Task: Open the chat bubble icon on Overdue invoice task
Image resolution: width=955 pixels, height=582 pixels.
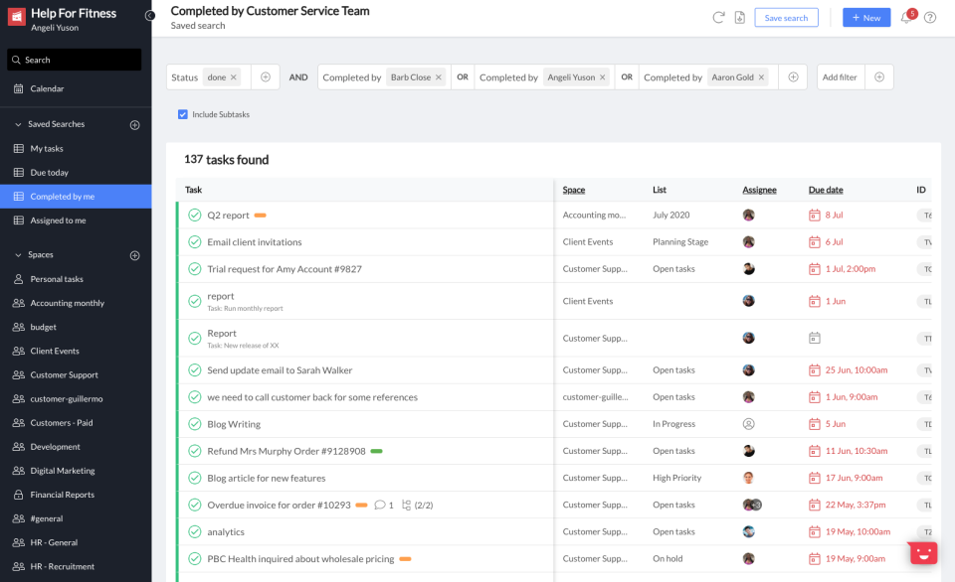Action: [380, 505]
